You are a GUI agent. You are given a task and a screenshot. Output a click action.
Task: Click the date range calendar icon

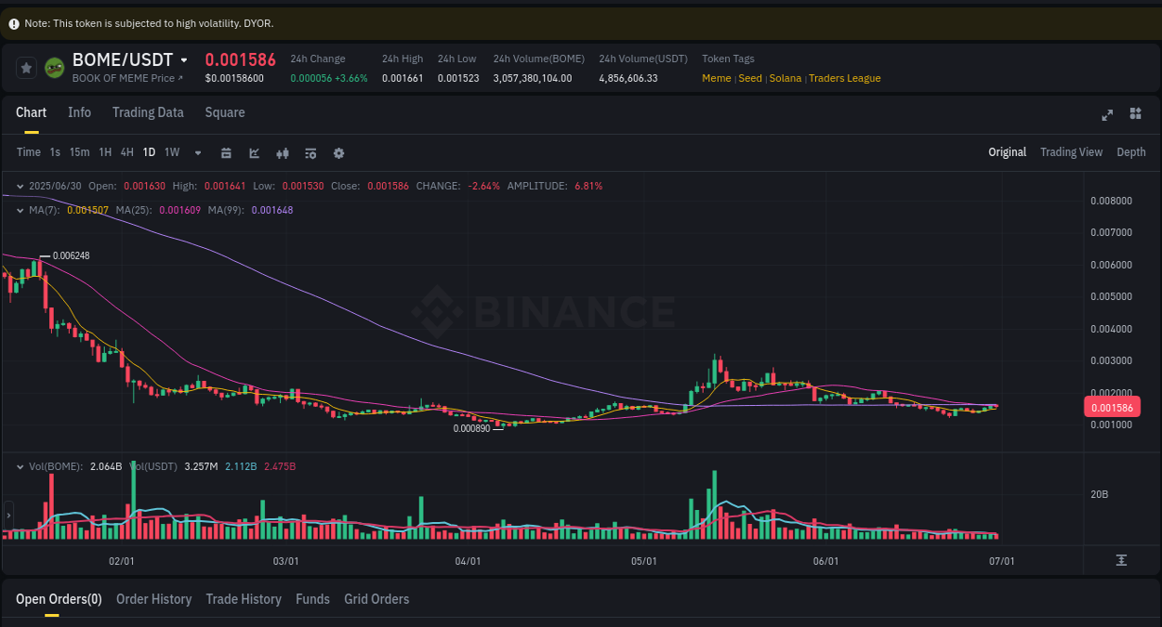[x=226, y=152]
